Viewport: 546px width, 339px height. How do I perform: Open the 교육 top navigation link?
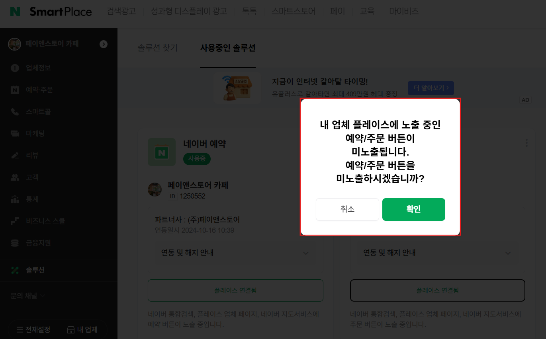pos(367,12)
